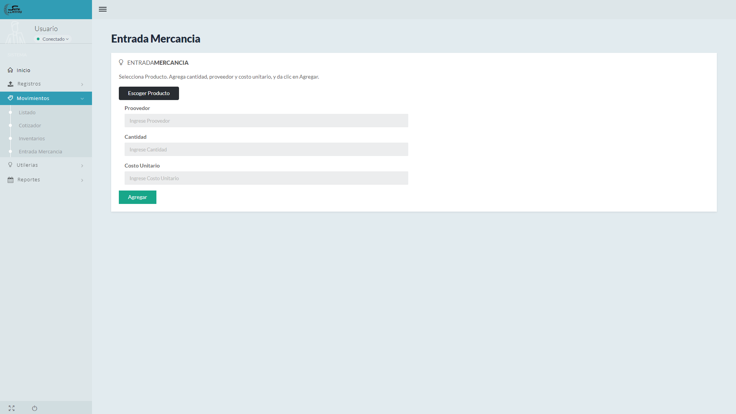
Task: Expand the Registros submenu chevron
Action: [82, 84]
